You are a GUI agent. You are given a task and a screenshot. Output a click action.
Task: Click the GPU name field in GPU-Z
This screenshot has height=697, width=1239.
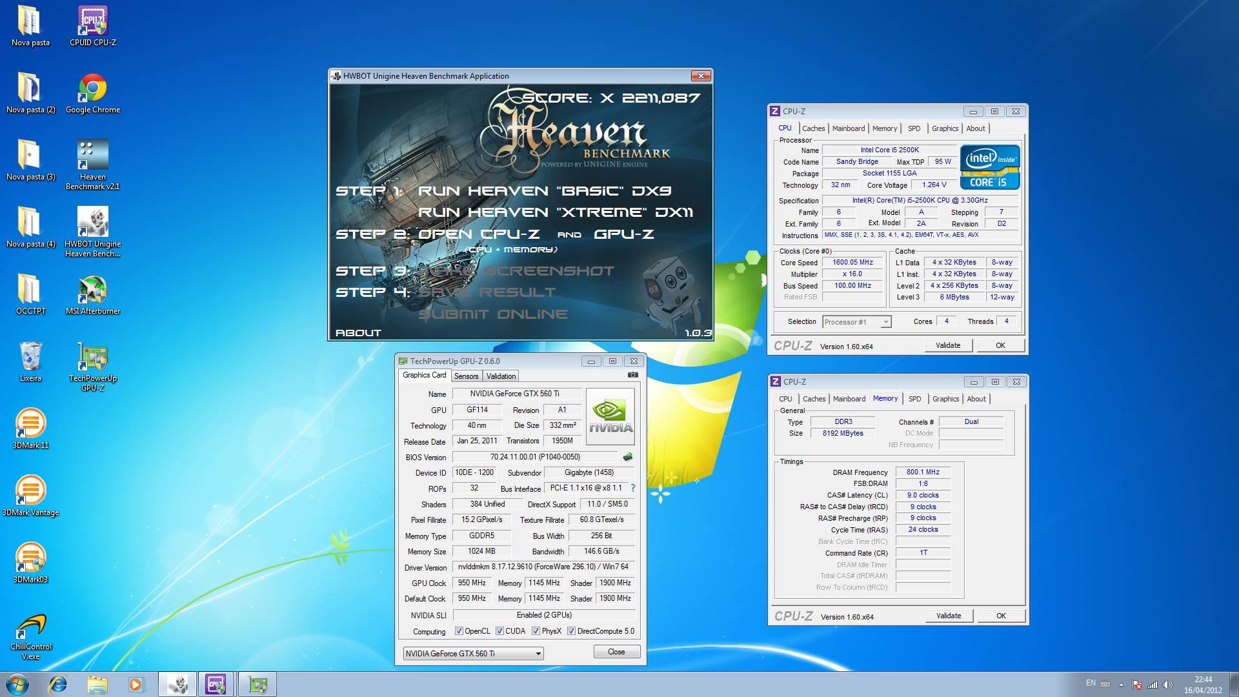[x=517, y=394]
